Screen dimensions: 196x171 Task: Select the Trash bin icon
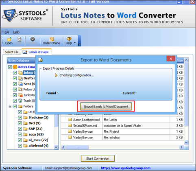pos(20,101)
